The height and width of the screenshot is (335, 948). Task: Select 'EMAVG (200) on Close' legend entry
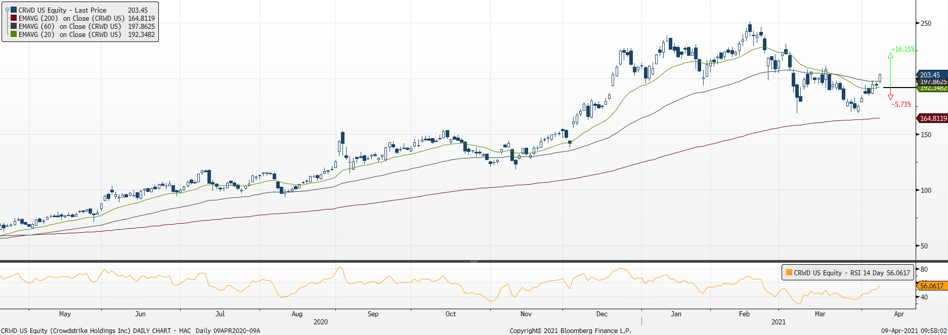point(71,18)
